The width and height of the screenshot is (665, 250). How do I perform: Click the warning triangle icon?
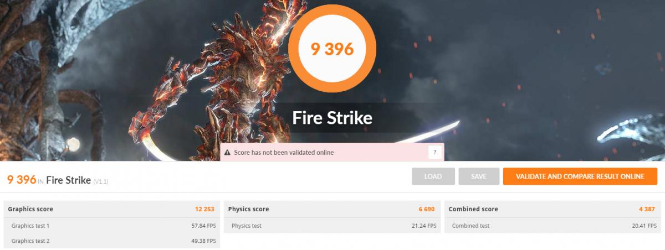(227, 153)
